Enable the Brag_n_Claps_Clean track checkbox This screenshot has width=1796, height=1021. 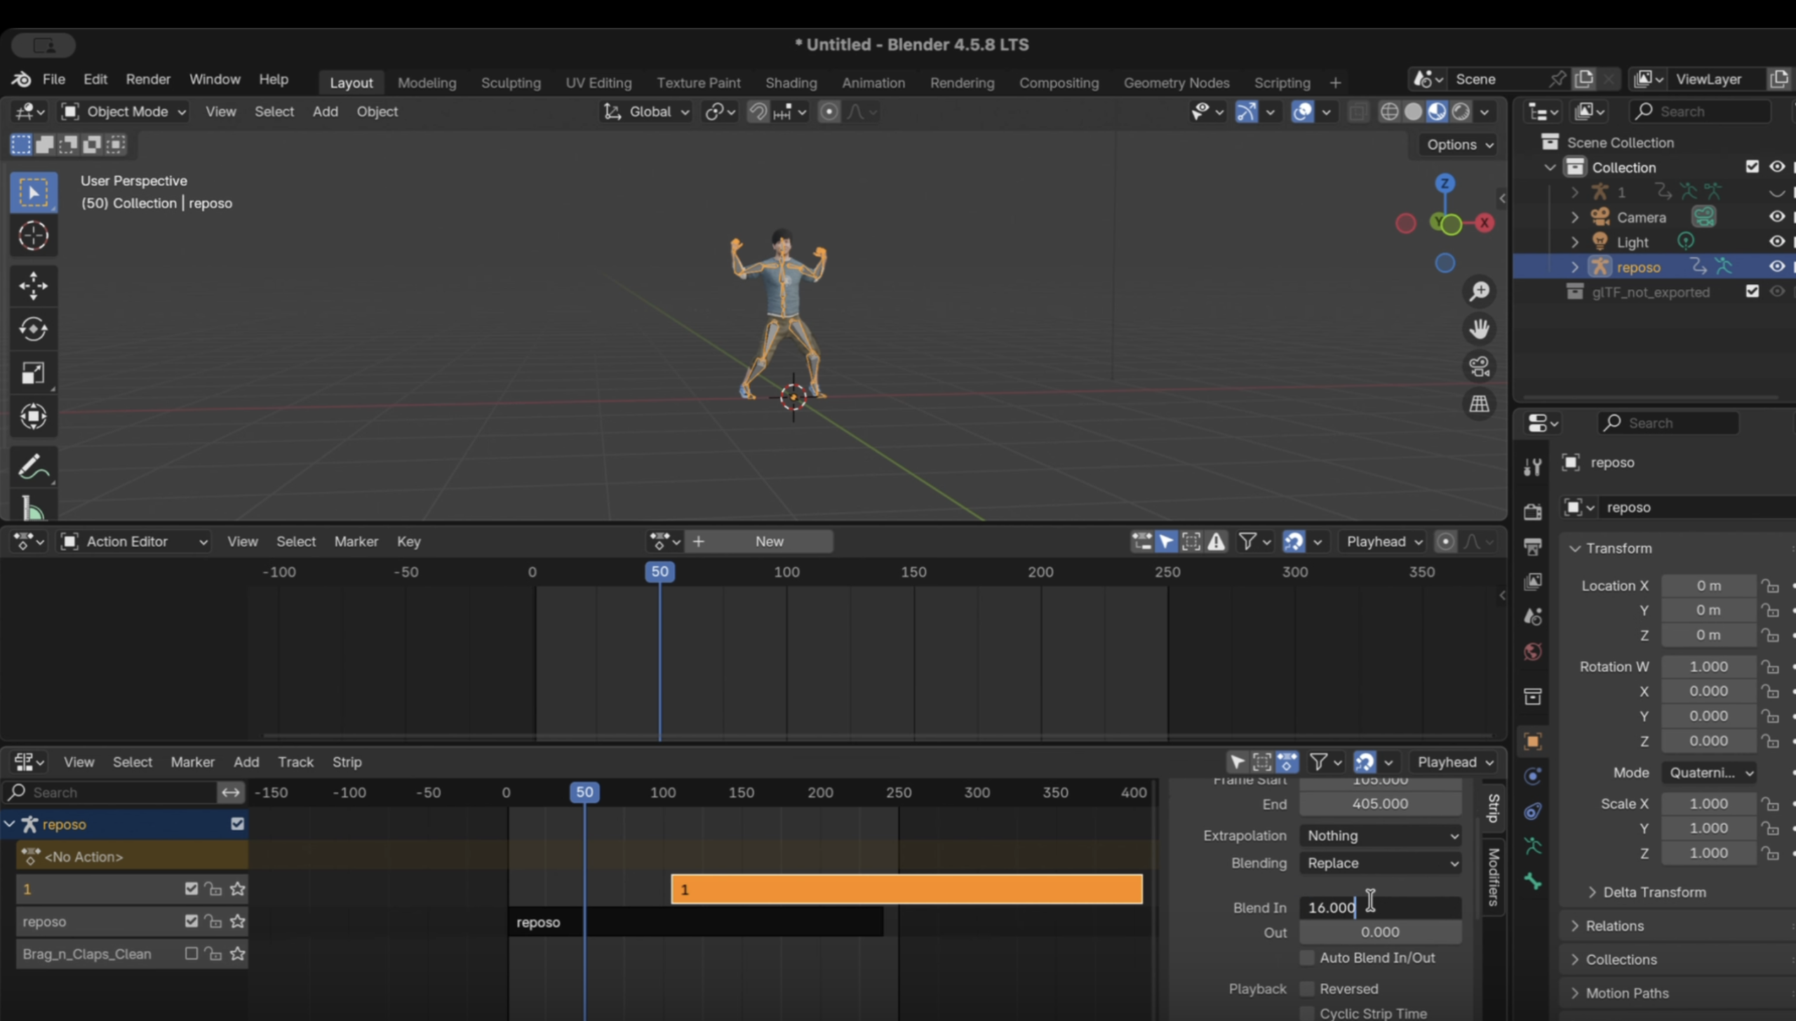click(191, 954)
